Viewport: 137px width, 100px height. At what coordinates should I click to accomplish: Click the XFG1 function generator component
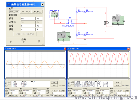(54, 15)
